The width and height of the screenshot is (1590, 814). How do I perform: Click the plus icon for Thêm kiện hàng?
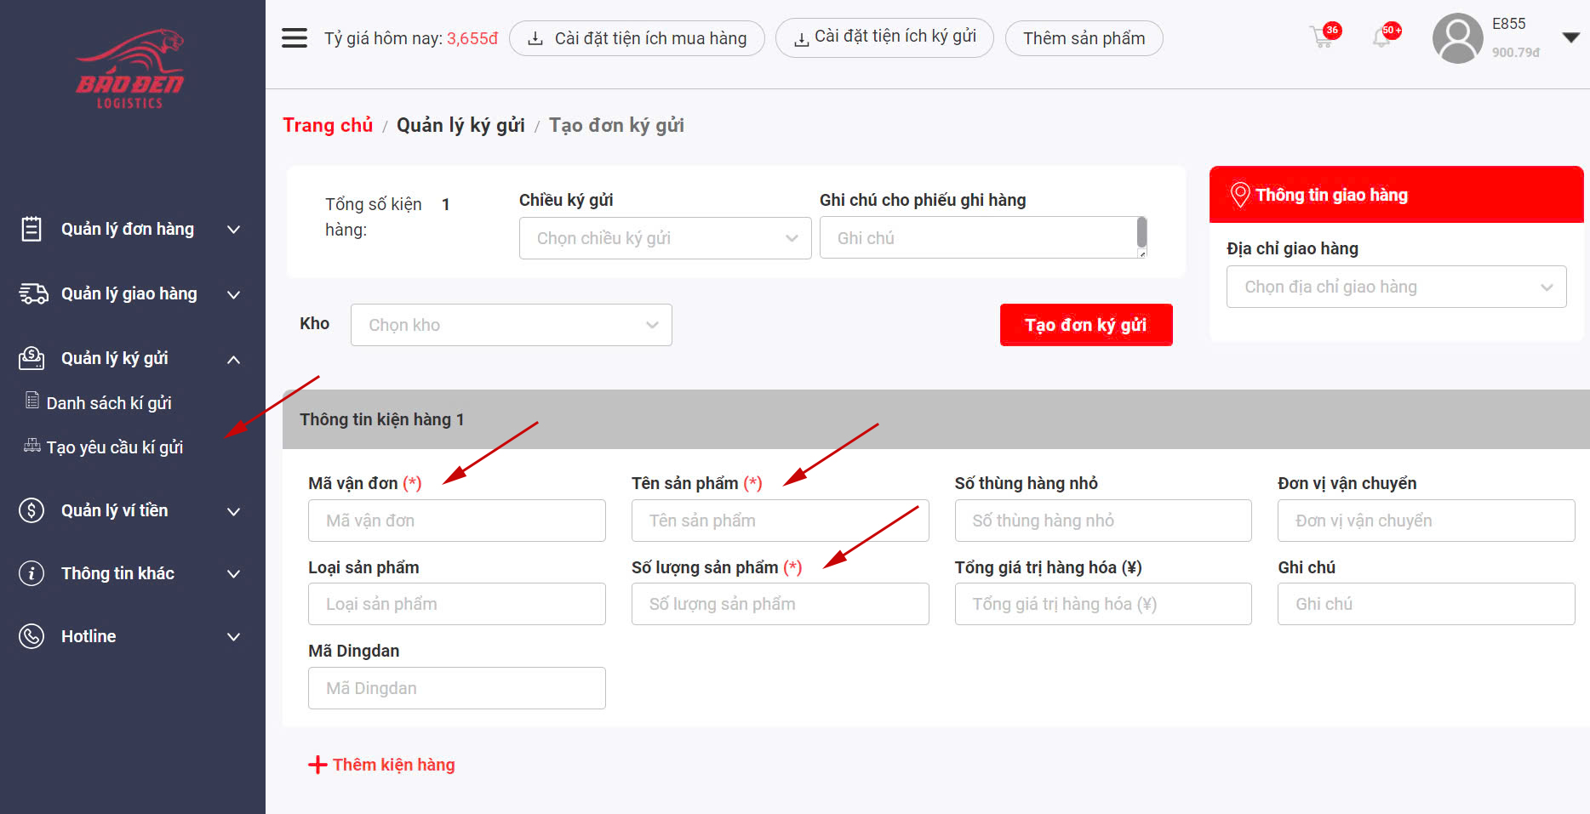(317, 765)
